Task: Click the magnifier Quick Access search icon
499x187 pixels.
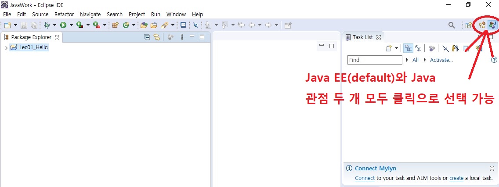Action: coord(452,25)
